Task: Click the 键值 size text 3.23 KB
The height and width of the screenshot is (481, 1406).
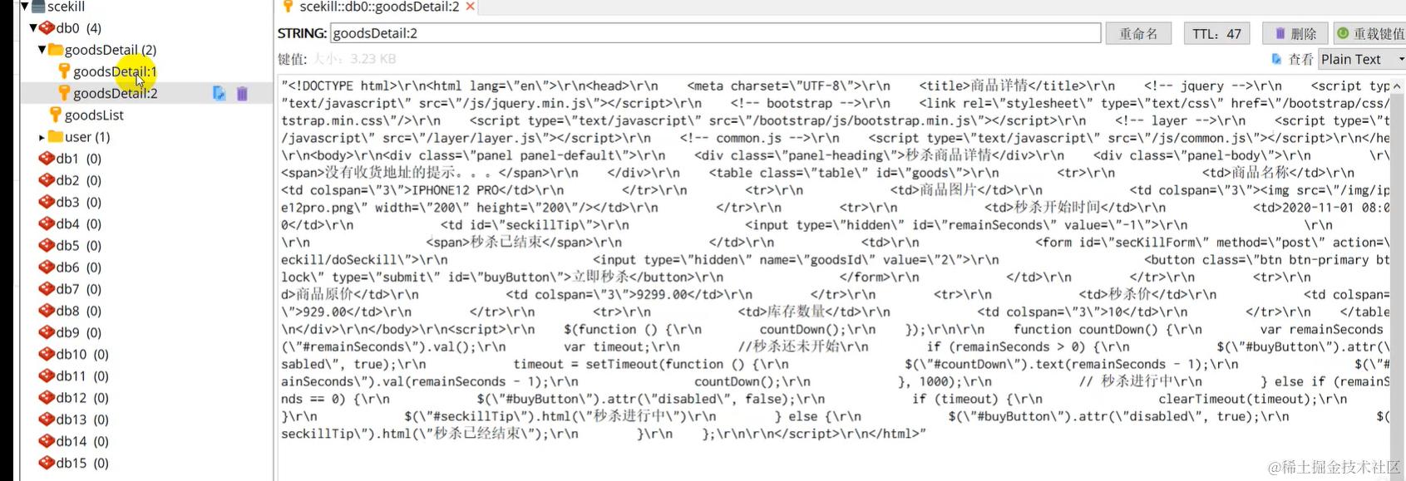Action: point(354,59)
